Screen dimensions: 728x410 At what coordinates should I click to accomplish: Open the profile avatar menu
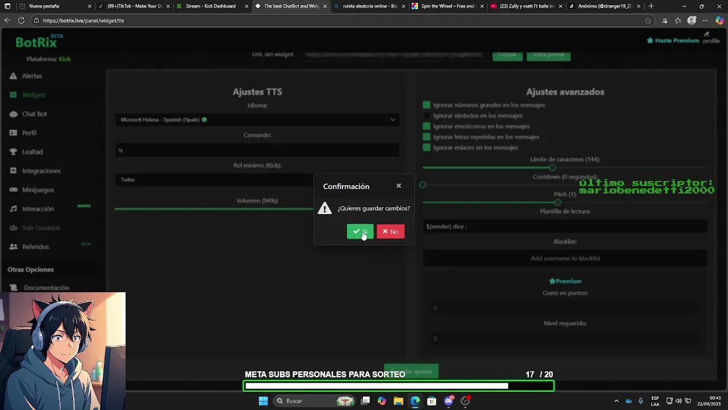tap(711, 38)
